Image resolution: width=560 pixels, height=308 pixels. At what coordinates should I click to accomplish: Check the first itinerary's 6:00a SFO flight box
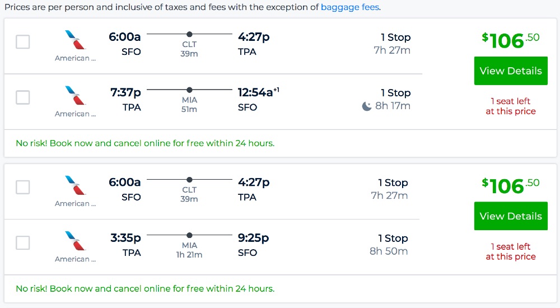coord(23,42)
